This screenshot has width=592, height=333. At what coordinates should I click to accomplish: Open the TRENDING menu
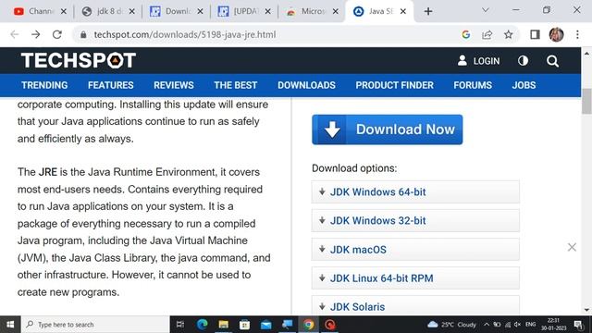point(44,85)
